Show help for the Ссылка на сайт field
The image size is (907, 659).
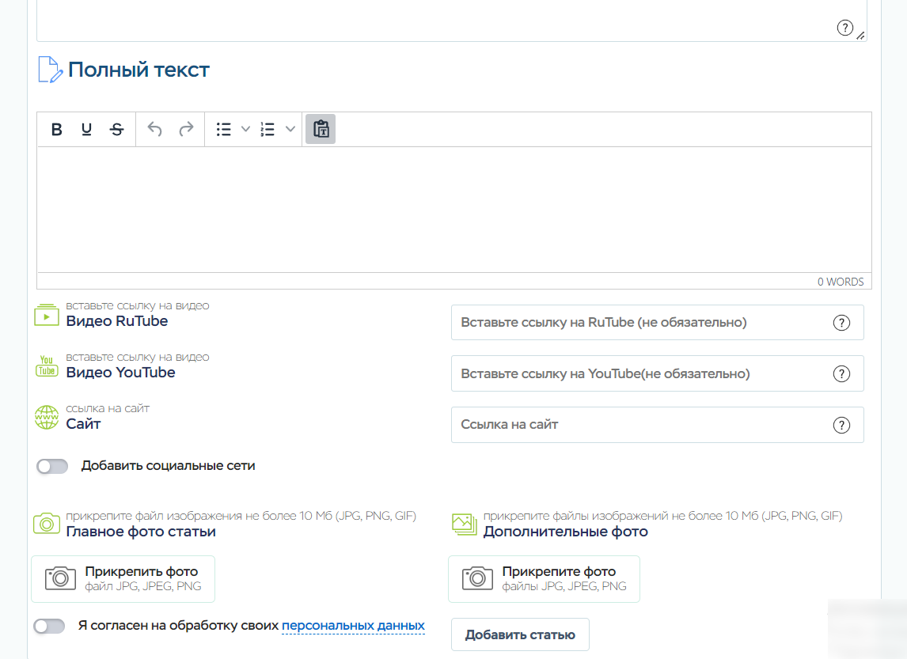(841, 425)
